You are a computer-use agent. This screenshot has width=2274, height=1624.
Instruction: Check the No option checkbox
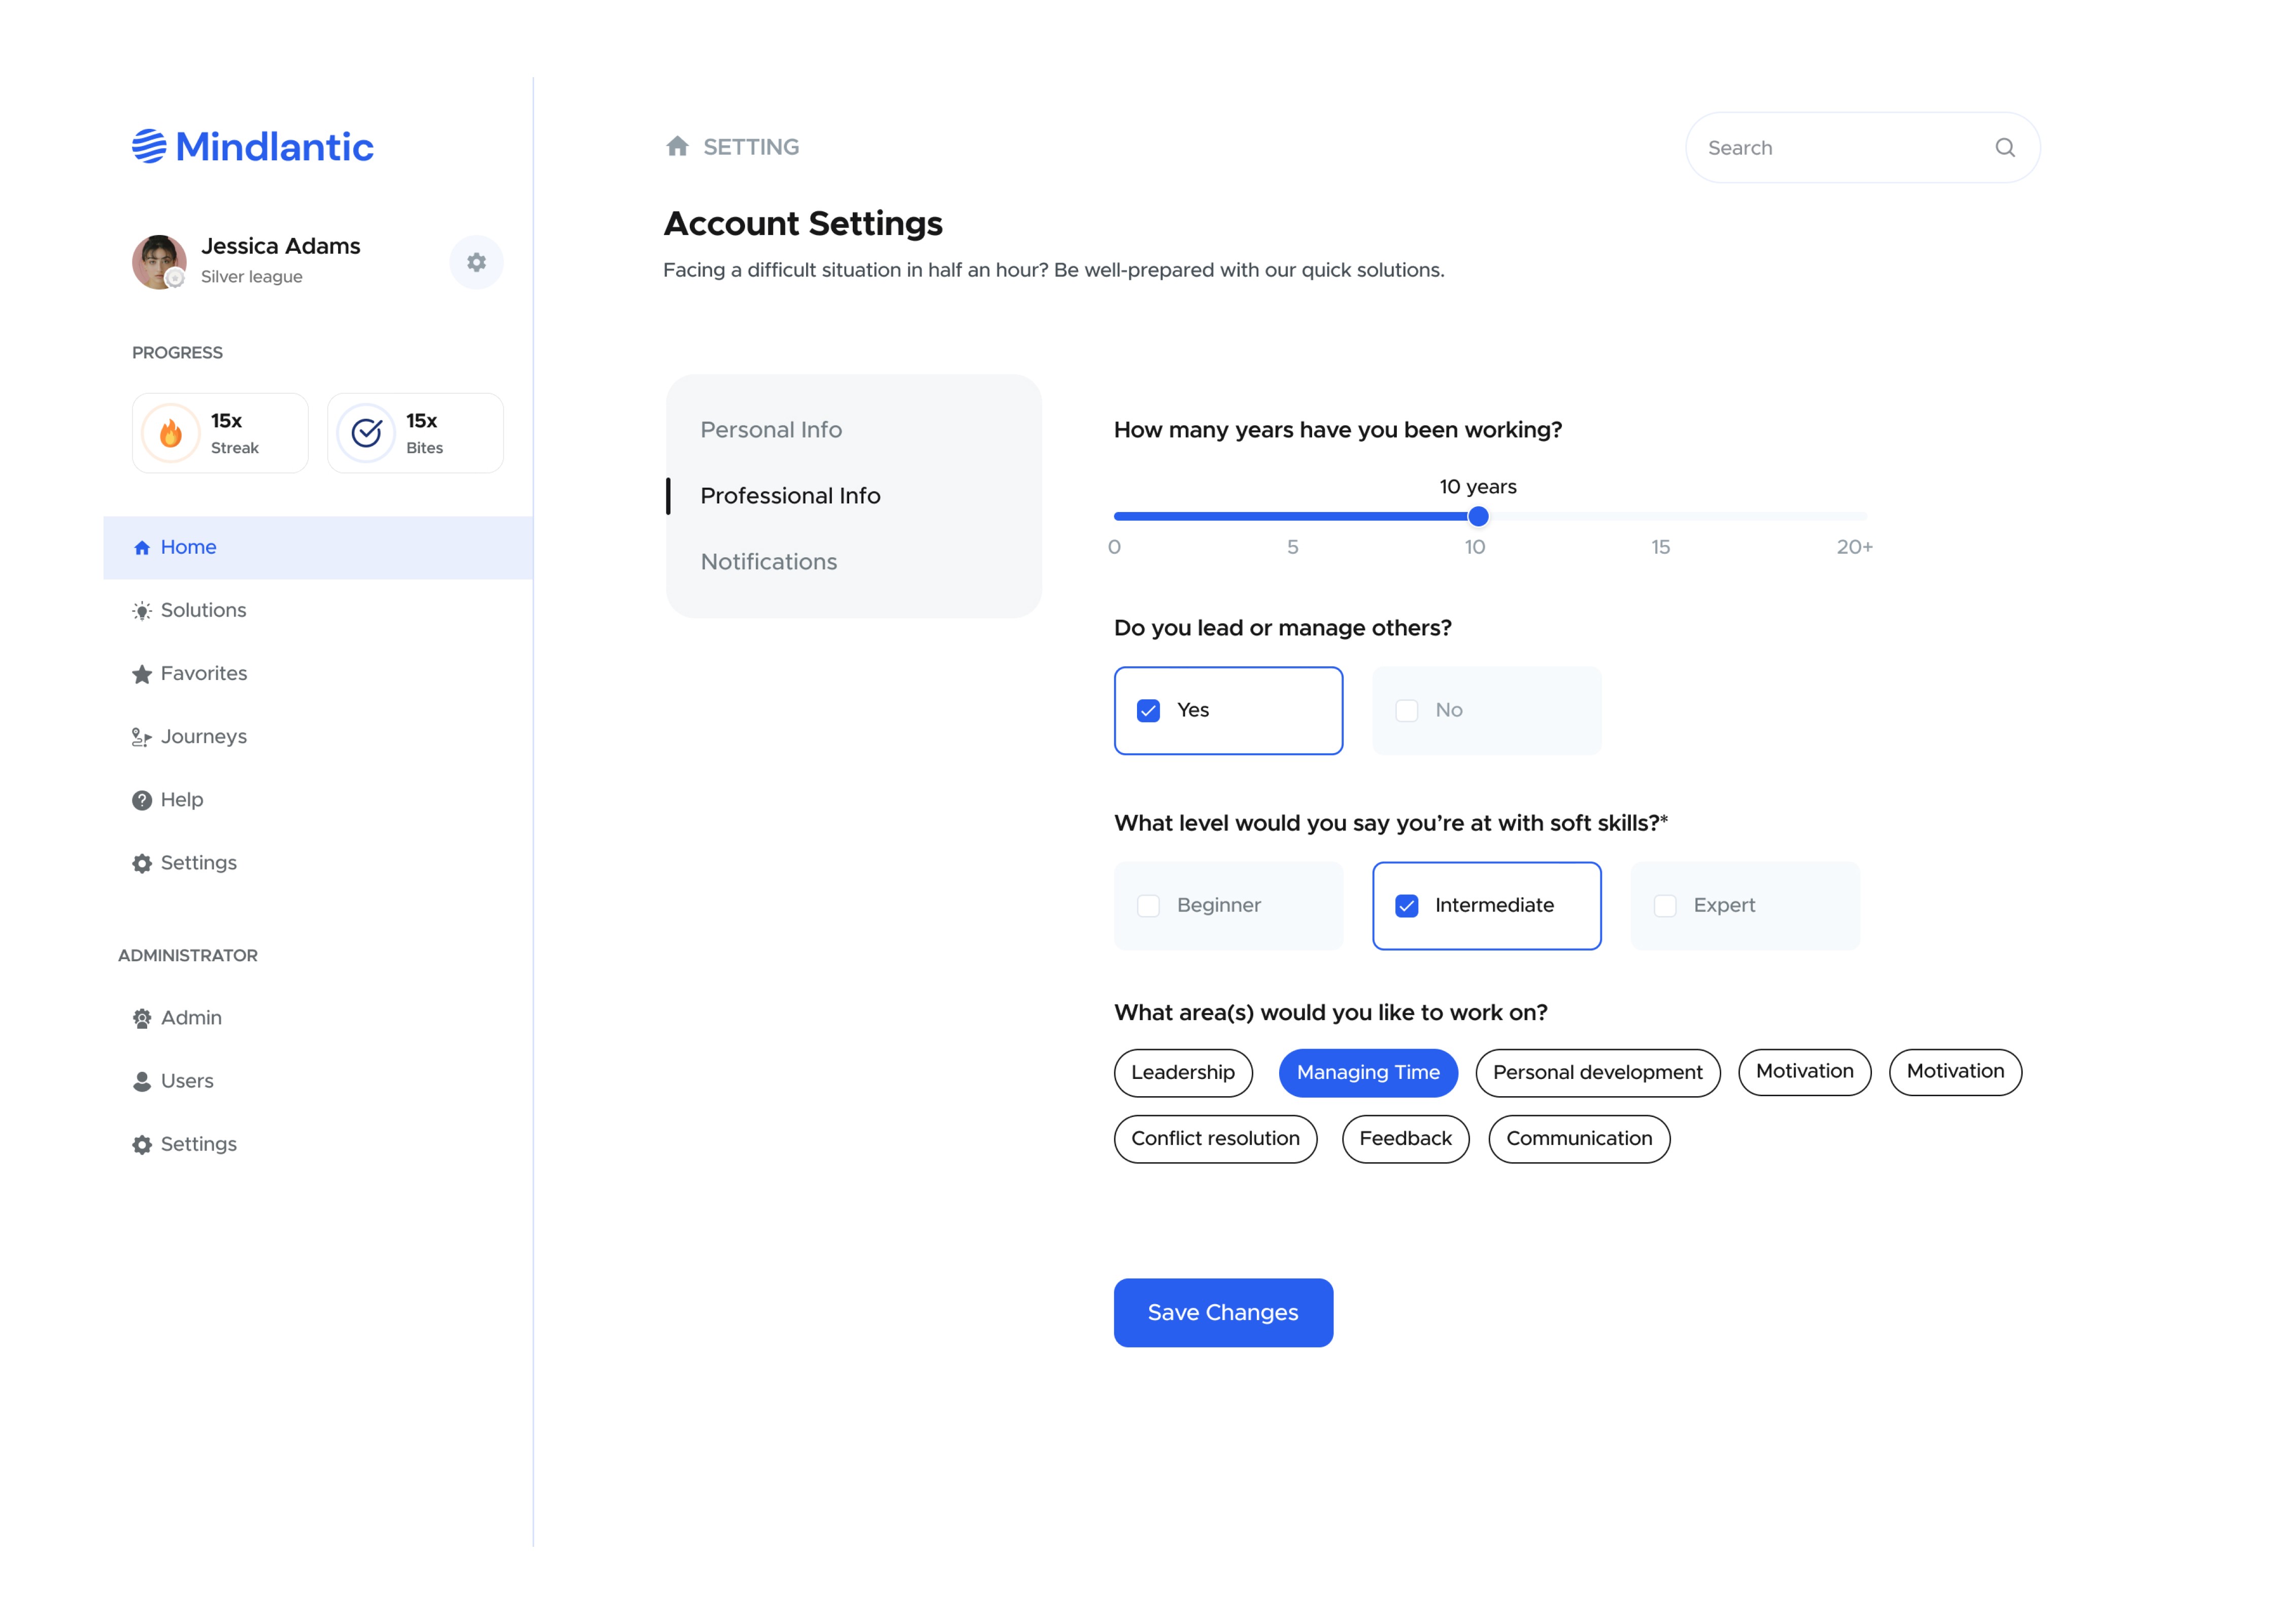(x=1406, y=710)
